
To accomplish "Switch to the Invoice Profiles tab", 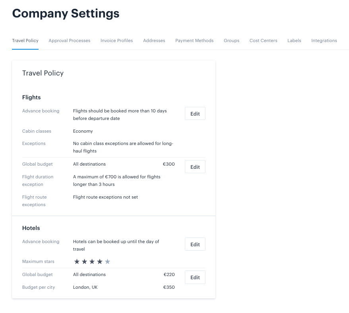I will tap(116, 41).
